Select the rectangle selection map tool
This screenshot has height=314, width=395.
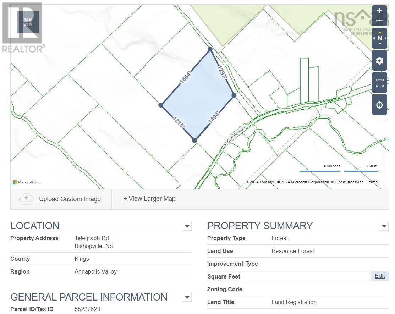tap(379, 82)
